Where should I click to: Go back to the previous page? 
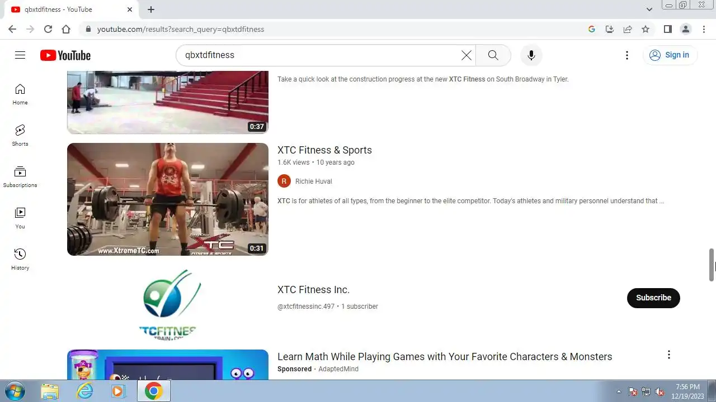coord(12,29)
